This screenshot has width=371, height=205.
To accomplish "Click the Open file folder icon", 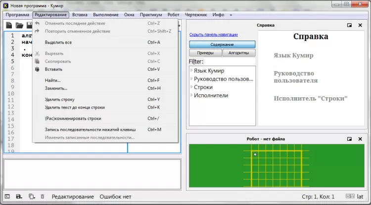I will [x=19, y=25].
